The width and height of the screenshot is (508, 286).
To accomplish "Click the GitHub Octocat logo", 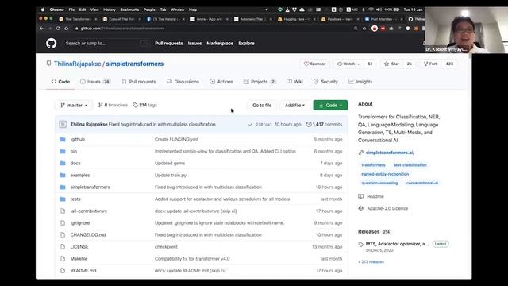I will coord(51,43).
